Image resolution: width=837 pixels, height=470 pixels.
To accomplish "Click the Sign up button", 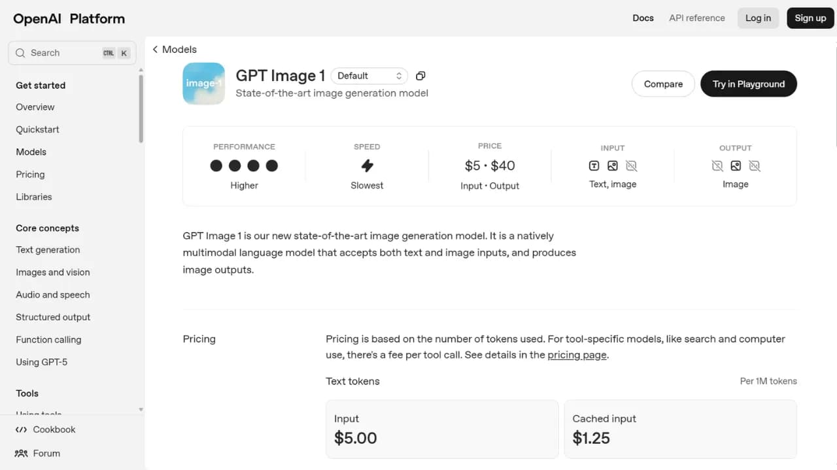I will click(x=810, y=18).
